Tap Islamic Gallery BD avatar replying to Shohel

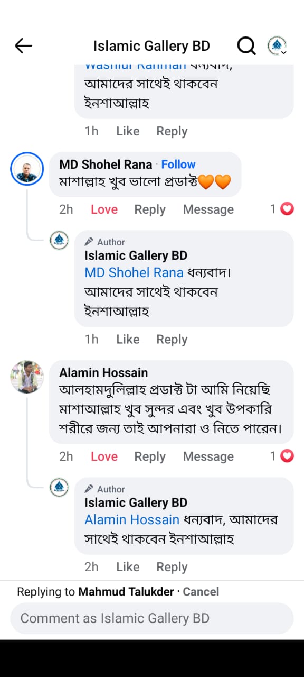tap(59, 241)
